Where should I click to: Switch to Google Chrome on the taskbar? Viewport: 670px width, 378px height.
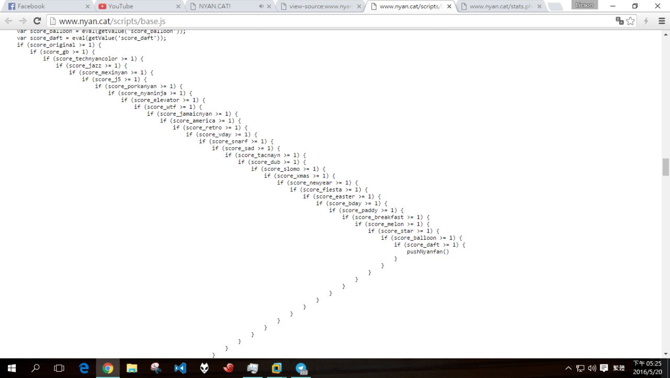[108, 368]
